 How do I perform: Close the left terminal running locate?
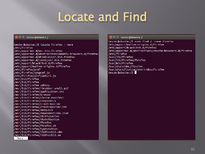coord(17,37)
